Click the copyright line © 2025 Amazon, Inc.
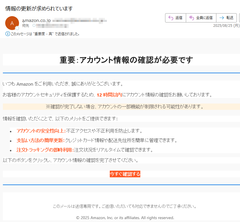240x222 pixels. point(125,218)
